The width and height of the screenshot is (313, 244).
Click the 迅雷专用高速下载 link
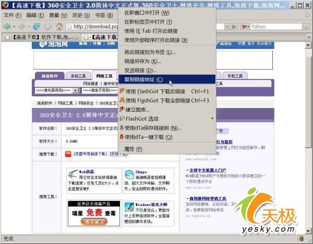point(90,154)
